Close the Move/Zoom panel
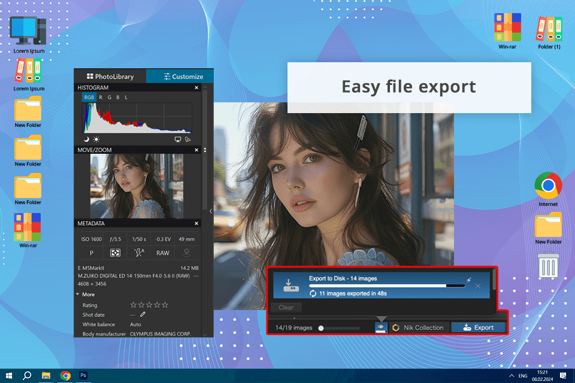This screenshot has width=575, height=383. click(x=196, y=150)
